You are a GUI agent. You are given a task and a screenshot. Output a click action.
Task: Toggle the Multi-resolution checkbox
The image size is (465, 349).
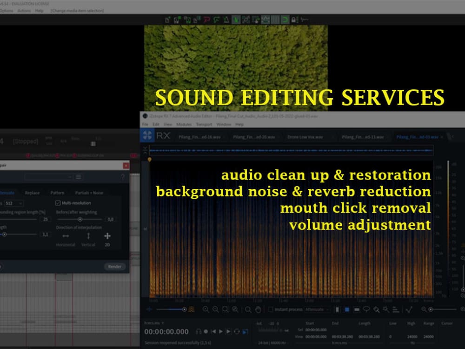58,203
